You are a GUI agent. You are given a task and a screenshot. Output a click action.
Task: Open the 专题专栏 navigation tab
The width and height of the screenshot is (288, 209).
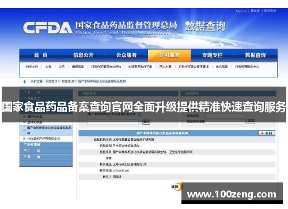213,55
